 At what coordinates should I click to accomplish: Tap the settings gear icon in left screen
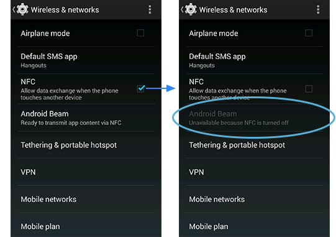point(22,9)
